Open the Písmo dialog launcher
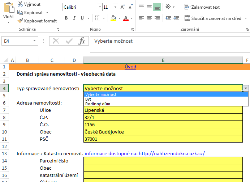250x182 pixels. click(133, 29)
